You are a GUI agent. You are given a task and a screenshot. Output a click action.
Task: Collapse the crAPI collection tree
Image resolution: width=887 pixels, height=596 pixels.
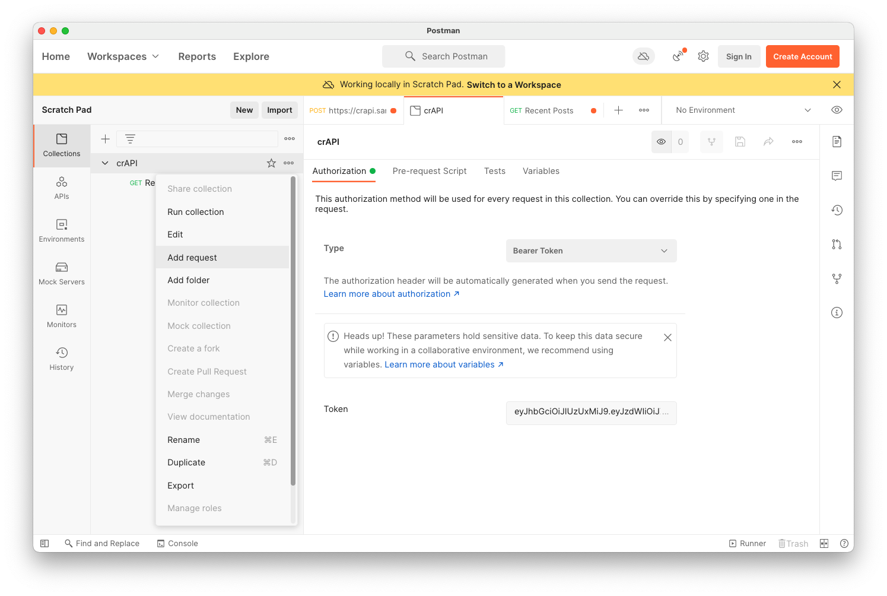[x=105, y=163]
